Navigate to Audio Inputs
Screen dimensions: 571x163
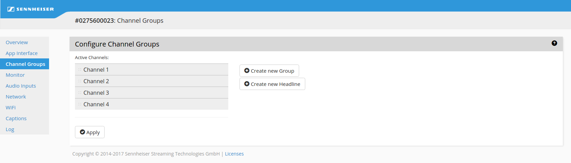click(x=21, y=86)
